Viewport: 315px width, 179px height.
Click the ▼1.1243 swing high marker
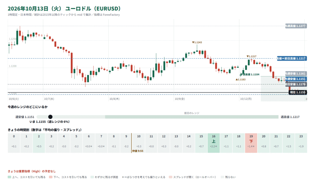pyautogui.click(x=197, y=42)
